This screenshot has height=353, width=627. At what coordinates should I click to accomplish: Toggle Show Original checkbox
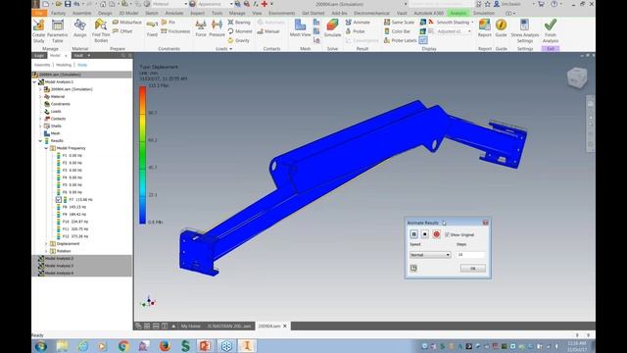(x=447, y=235)
